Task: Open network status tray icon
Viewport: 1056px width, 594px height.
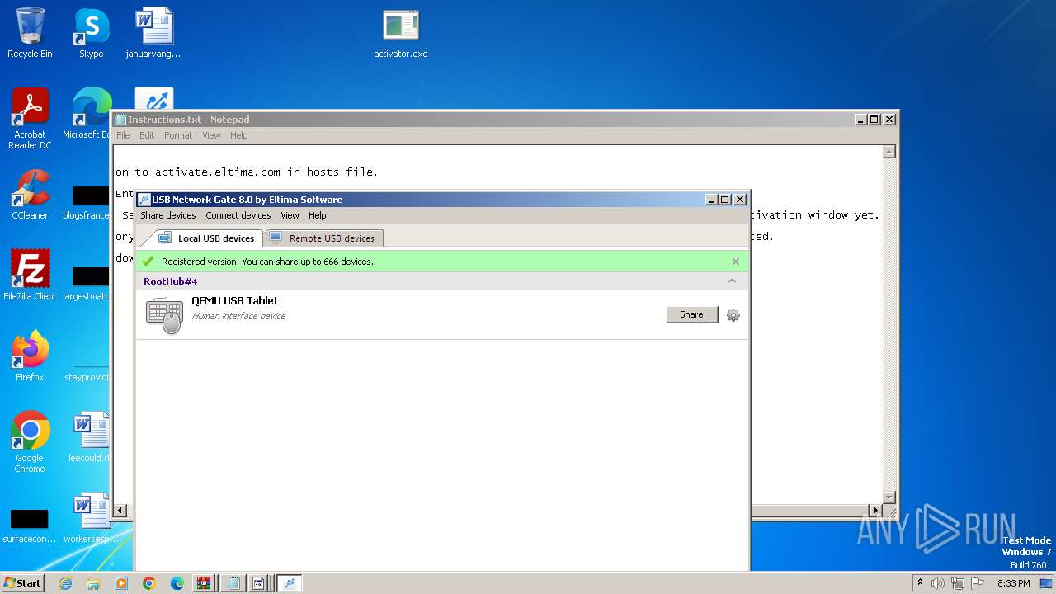Action: coord(958,583)
